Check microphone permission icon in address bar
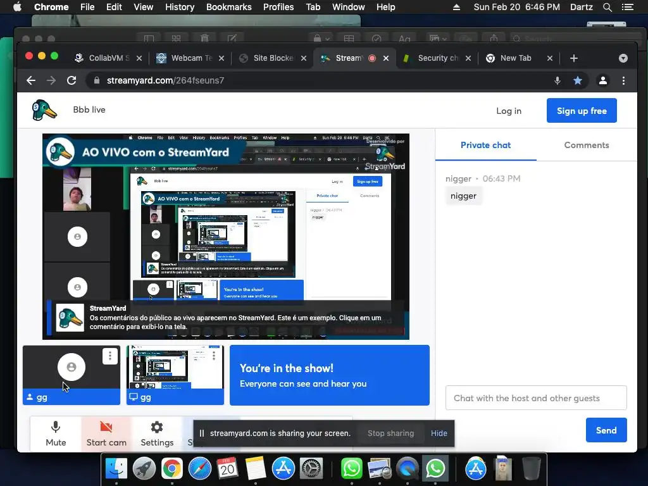 click(558, 80)
